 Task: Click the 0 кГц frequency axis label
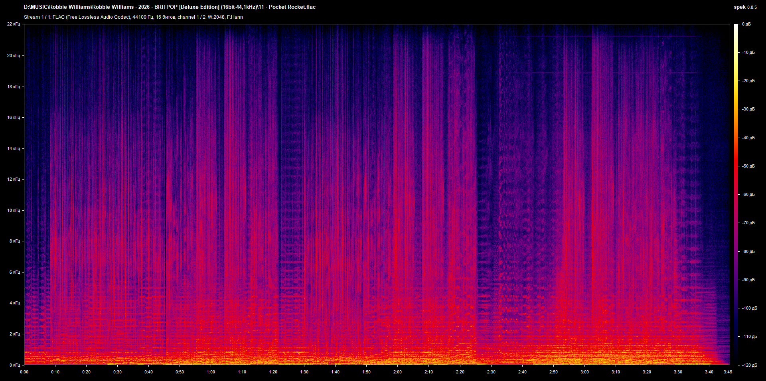[x=14, y=365]
